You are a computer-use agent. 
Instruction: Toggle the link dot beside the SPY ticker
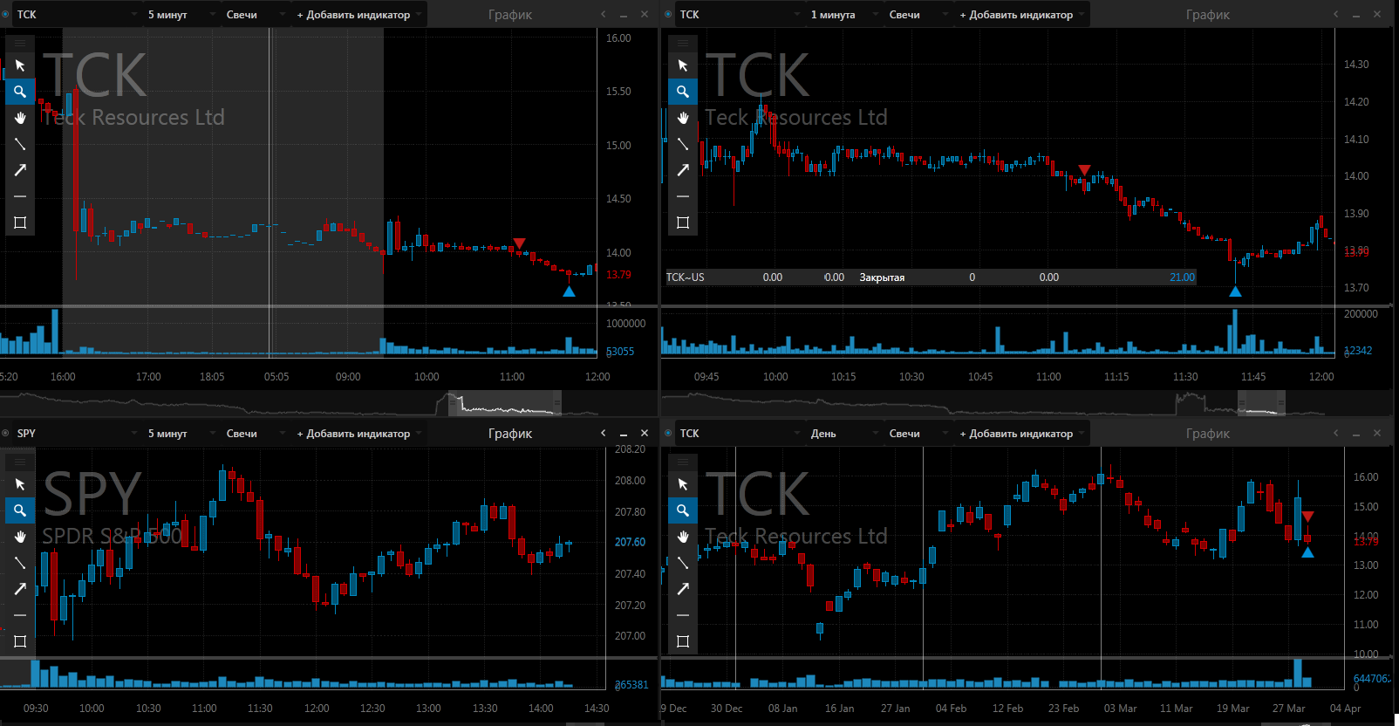click(x=6, y=434)
